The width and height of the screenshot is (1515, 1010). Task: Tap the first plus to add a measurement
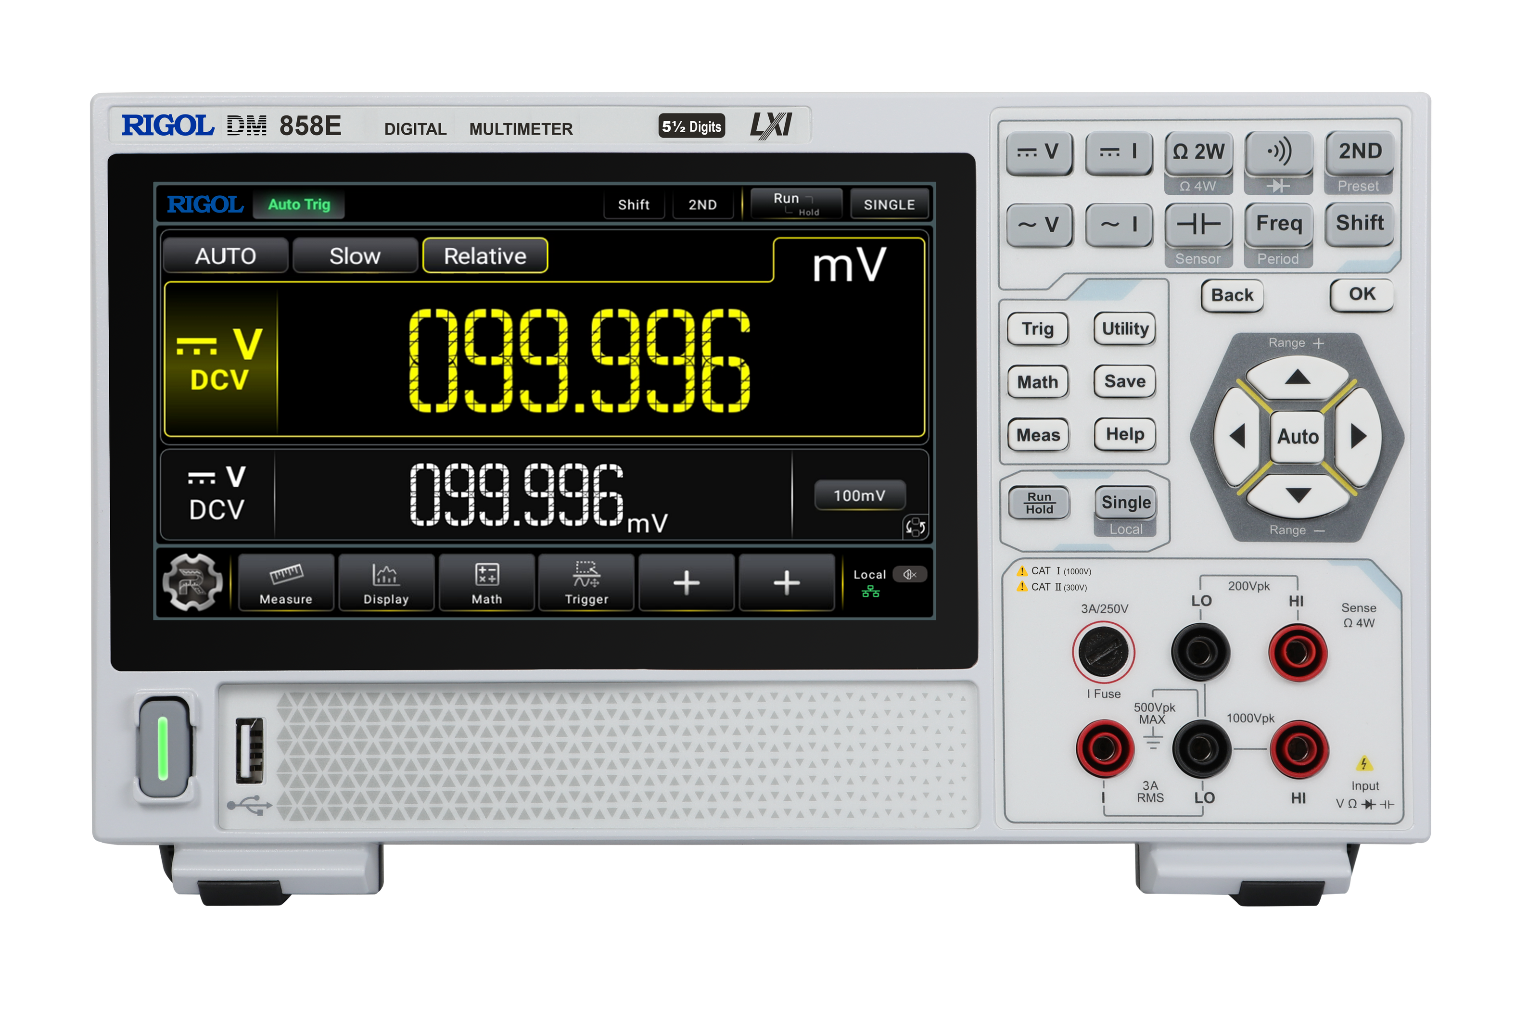pos(686,583)
